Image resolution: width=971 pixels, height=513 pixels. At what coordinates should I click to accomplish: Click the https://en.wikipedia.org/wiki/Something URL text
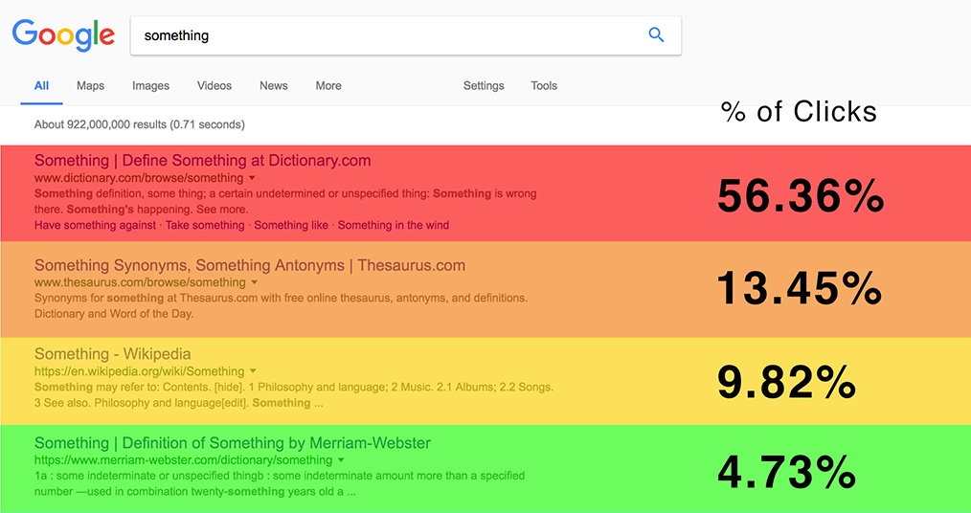[x=140, y=371]
